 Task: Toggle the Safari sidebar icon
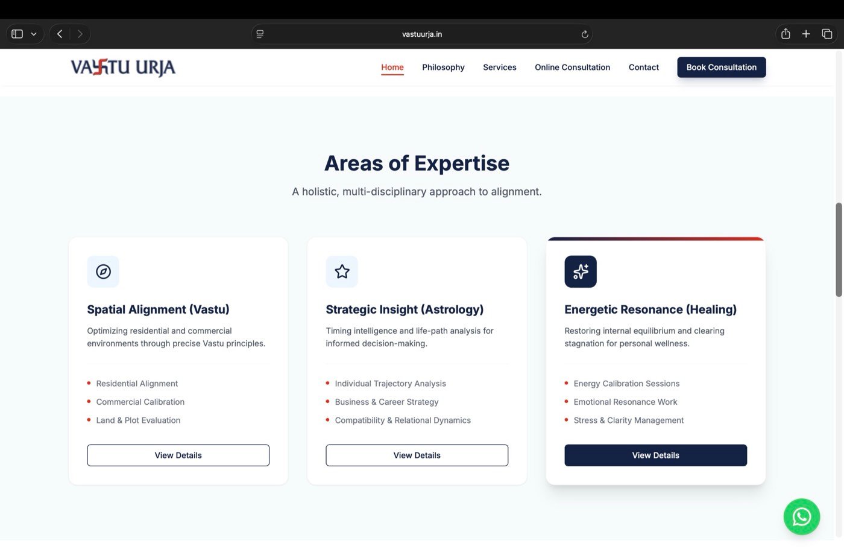(x=17, y=34)
